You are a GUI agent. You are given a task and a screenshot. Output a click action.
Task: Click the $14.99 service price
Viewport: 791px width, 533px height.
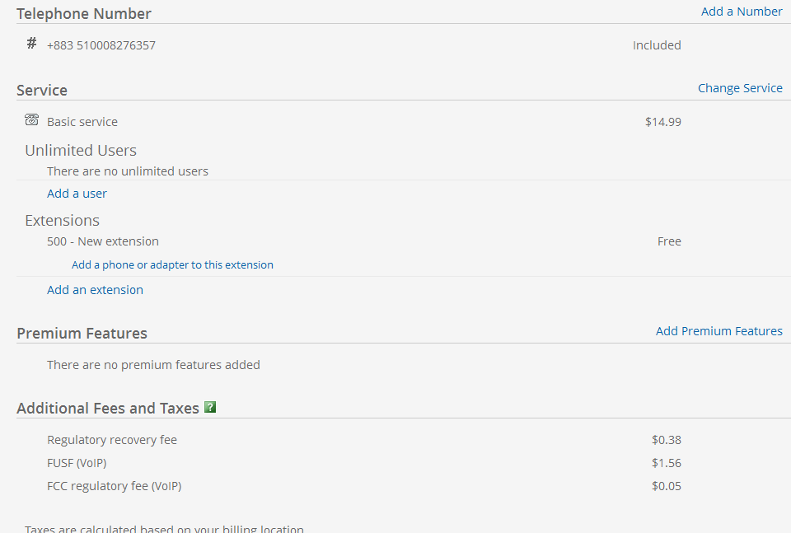coord(662,122)
